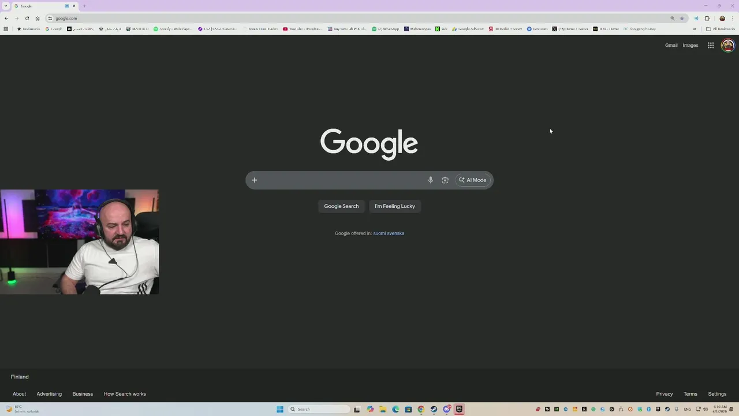This screenshot has width=739, height=416.
Task: Open Google account profile avatar
Action: 728,45
